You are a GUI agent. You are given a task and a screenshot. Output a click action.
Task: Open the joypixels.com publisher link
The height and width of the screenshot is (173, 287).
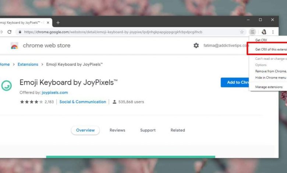click(55, 92)
